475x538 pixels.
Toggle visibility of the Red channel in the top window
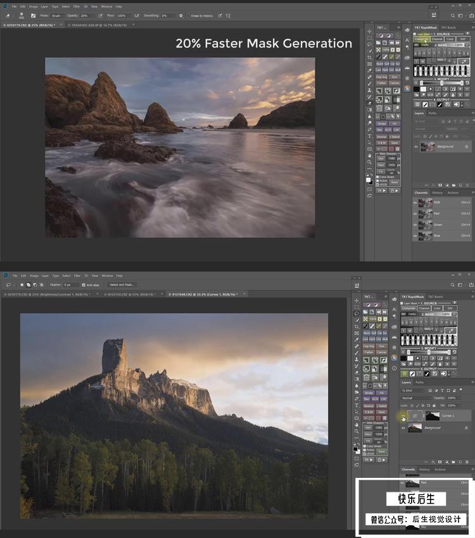click(x=415, y=214)
